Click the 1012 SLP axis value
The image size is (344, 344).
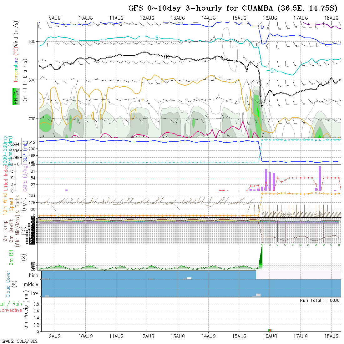[x=31, y=142]
